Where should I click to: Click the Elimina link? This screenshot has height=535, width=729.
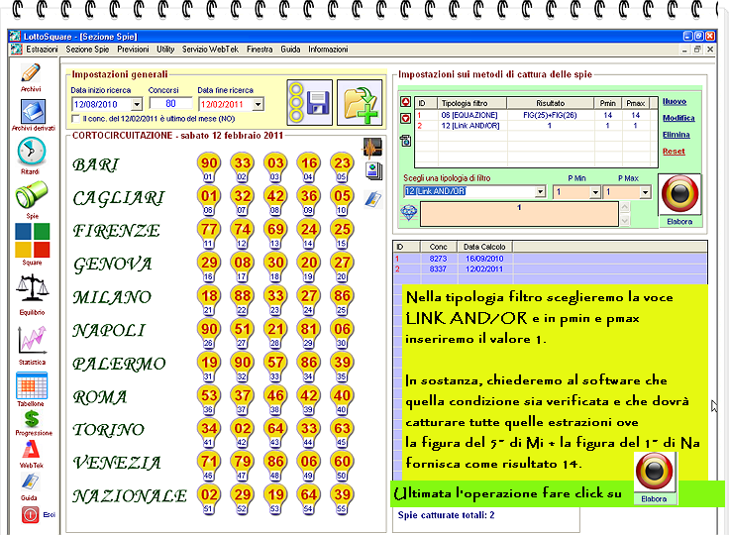coord(676,135)
